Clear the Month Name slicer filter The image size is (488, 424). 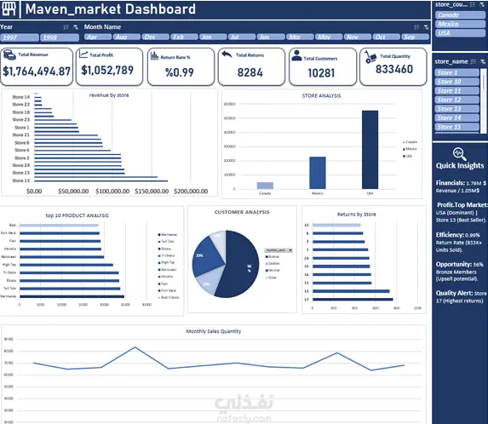coord(426,27)
